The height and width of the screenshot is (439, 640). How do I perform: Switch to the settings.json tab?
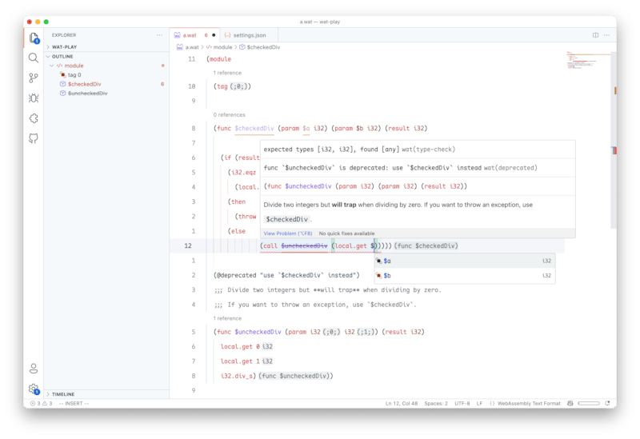248,35
